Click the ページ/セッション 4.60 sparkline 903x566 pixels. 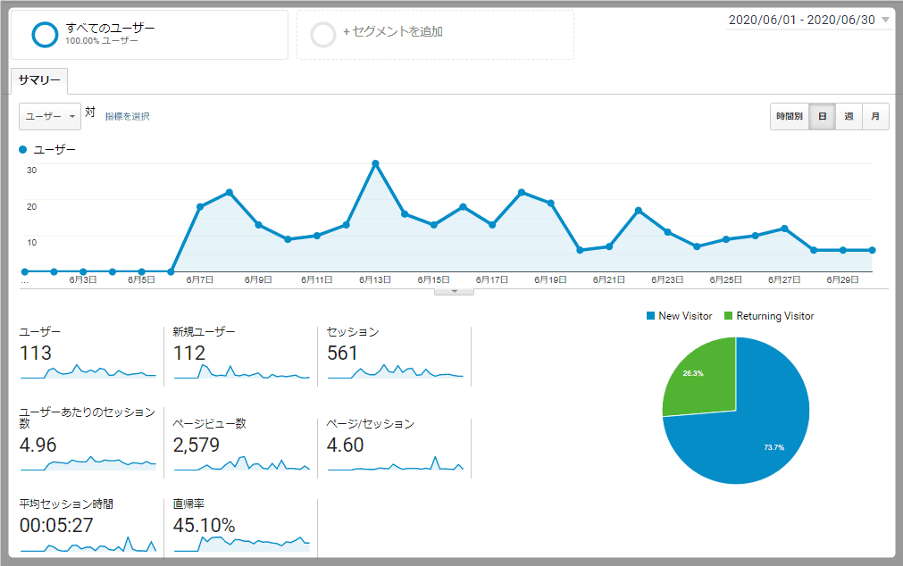tap(395, 463)
